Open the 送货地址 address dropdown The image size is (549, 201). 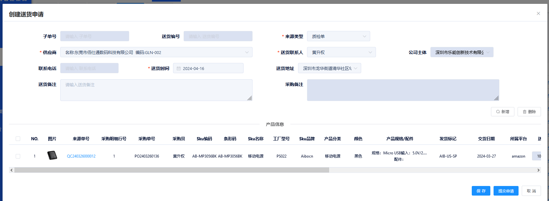click(329, 68)
